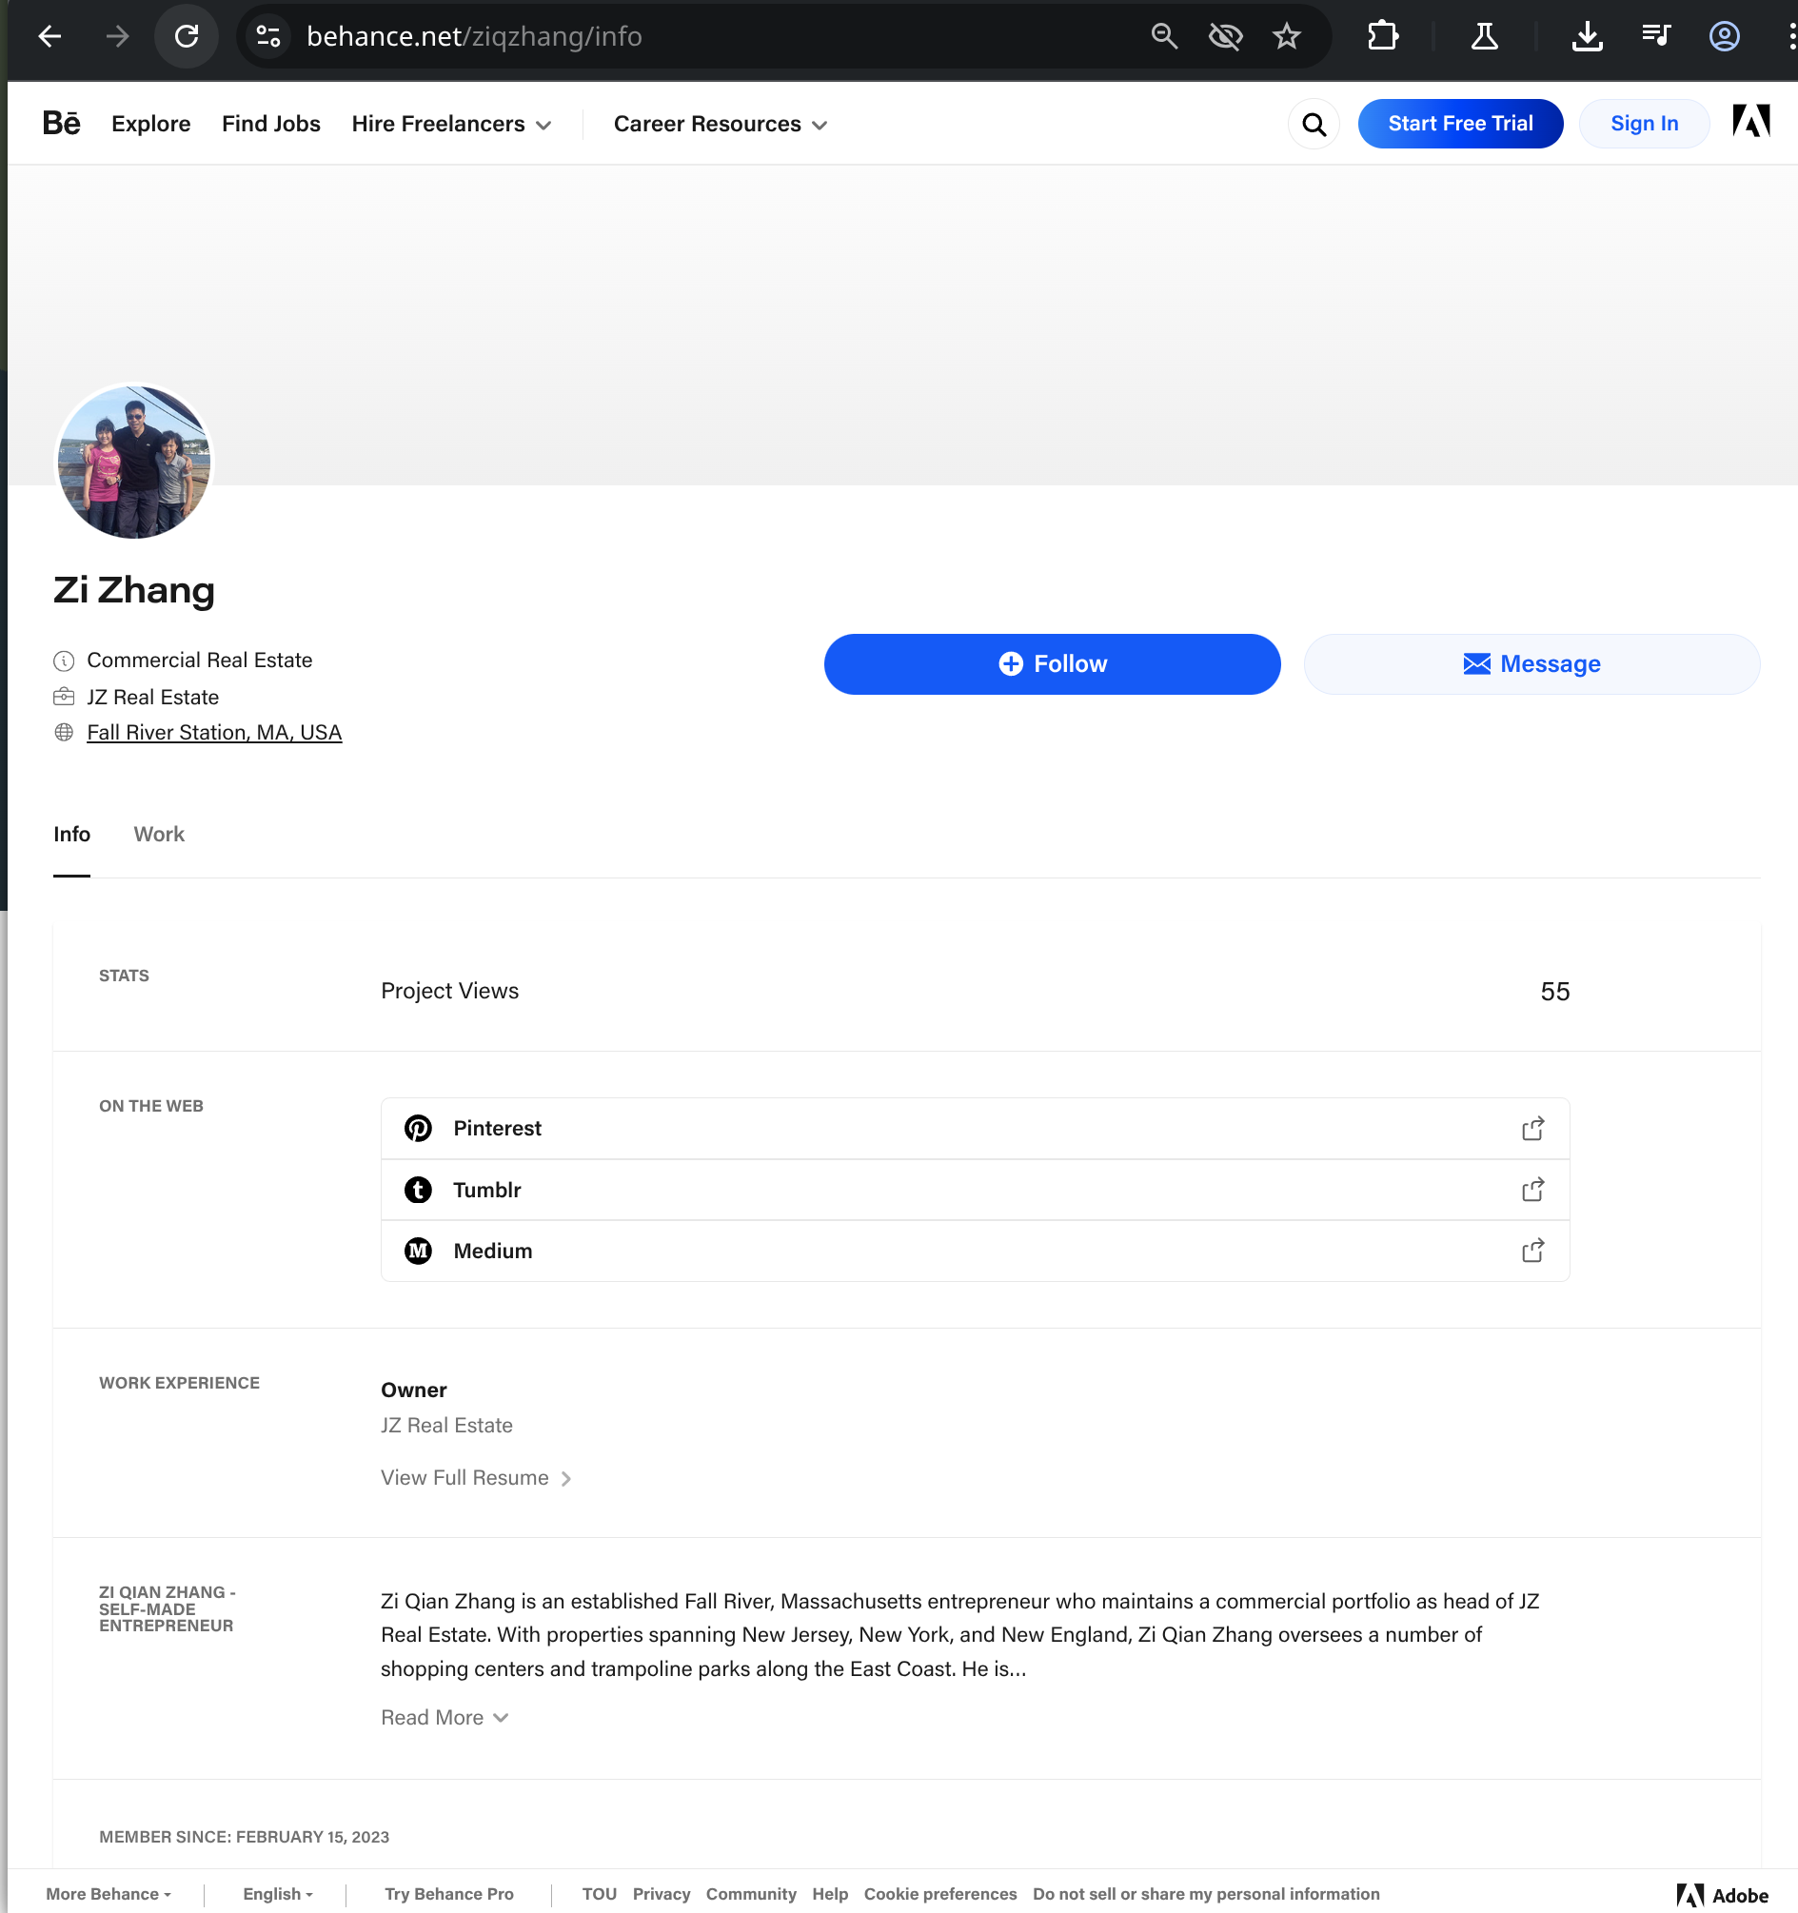
Task: Click the Zi Zhang profile name heading
Action: (x=134, y=590)
